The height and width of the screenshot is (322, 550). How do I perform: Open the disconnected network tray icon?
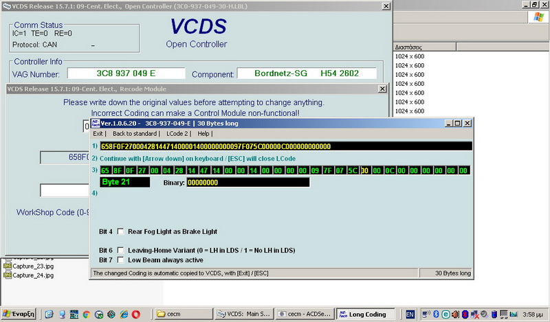[x=475, y=314]
